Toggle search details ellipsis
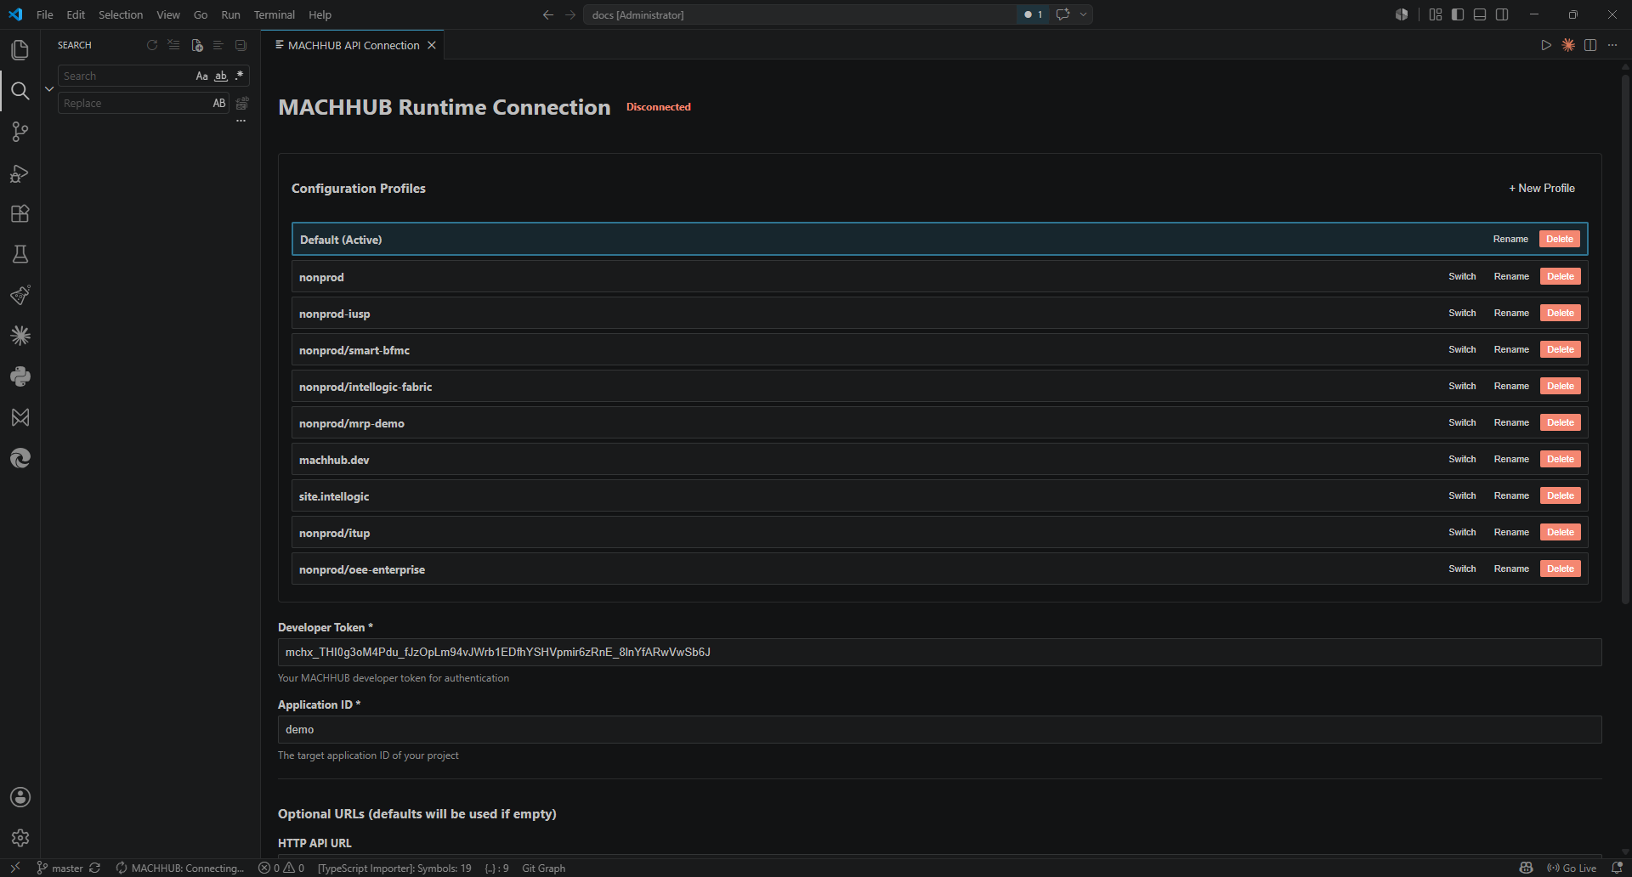Viewport: 1632px width, 877px height. (x=241, y=121)
